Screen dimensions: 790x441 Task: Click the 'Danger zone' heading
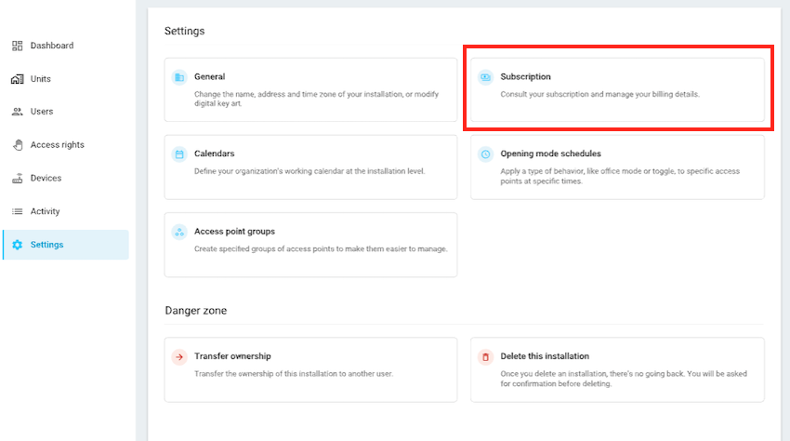click(x=195, y=311)
